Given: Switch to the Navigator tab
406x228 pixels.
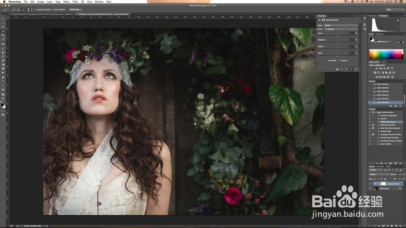Looking at the screenshot, I should (373, 16).
